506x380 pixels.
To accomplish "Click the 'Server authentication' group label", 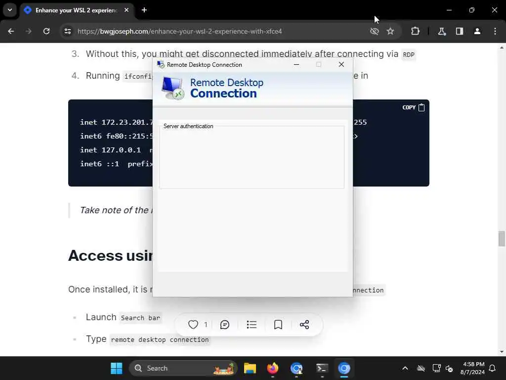I will (188, 126).
